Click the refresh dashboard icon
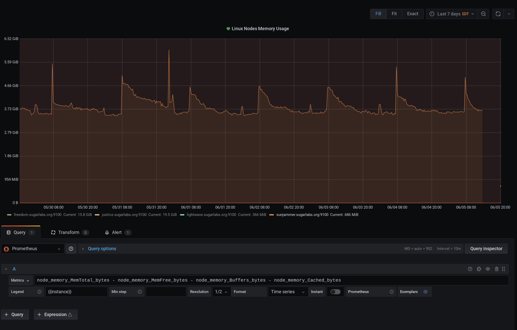 pyautogui.click(x=498, y=14)
